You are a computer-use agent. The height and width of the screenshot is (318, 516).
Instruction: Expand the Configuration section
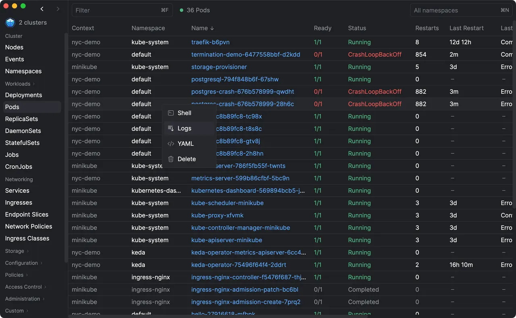[24, 263]
